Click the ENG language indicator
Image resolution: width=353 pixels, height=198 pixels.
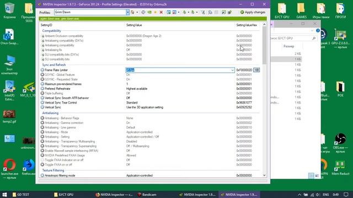pyautogui.click(x=326, y=195)
